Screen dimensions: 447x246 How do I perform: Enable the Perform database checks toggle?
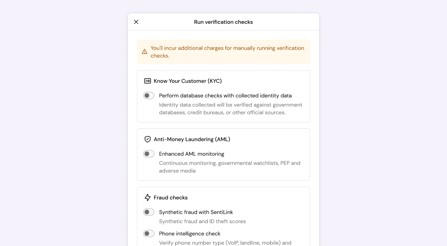[x=149, y=95]
